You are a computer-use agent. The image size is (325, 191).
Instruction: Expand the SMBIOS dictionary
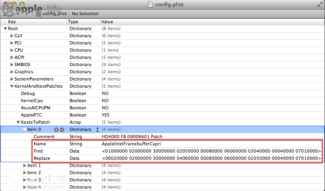pyautogui.click(x=12, y=65)
